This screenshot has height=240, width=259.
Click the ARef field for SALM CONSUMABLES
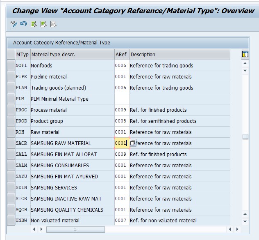122,165
